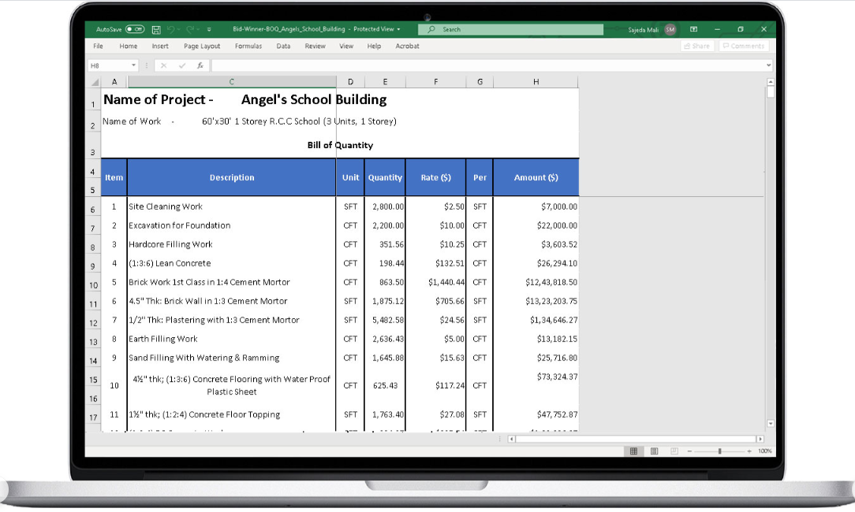The height and width of the screenshot is (512, 855).
Task: Switch to the Home tab
Action: click(129, 46)
